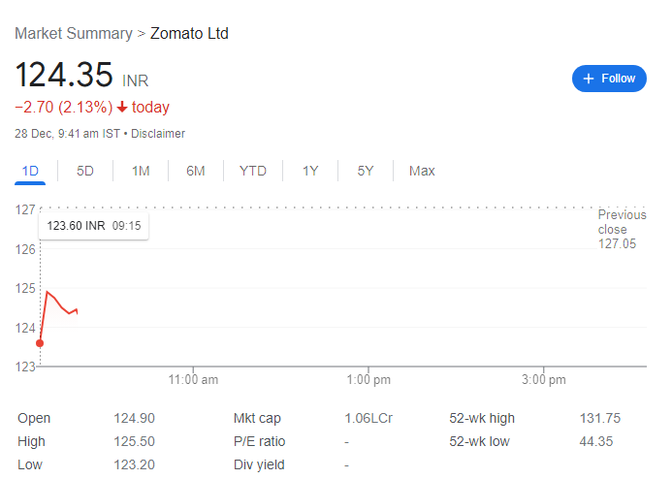The height and width of the screenshot is (479, 672).
Task: Click the −2.70 (2.13%) change text
Action: click(x=64, y=107)
